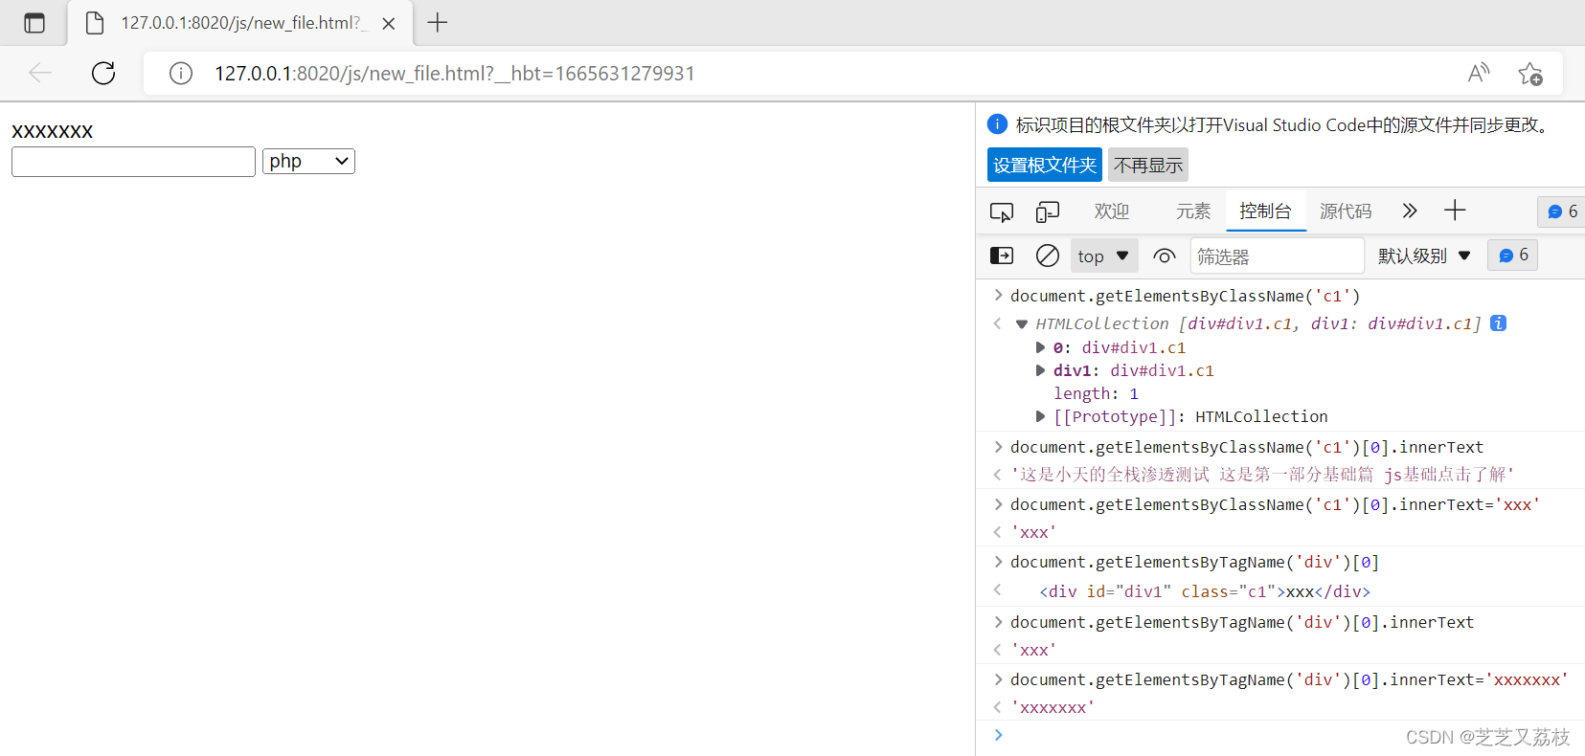Click the text input field on page
This screenshot has width=1585, height=756.
coord(133,162)
